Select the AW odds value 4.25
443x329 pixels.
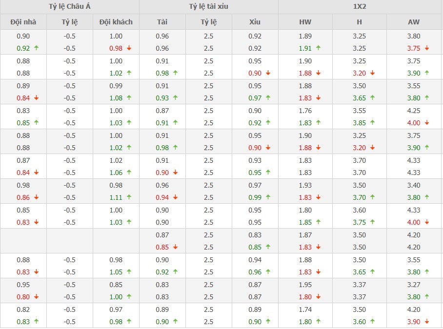click(414, 111)
